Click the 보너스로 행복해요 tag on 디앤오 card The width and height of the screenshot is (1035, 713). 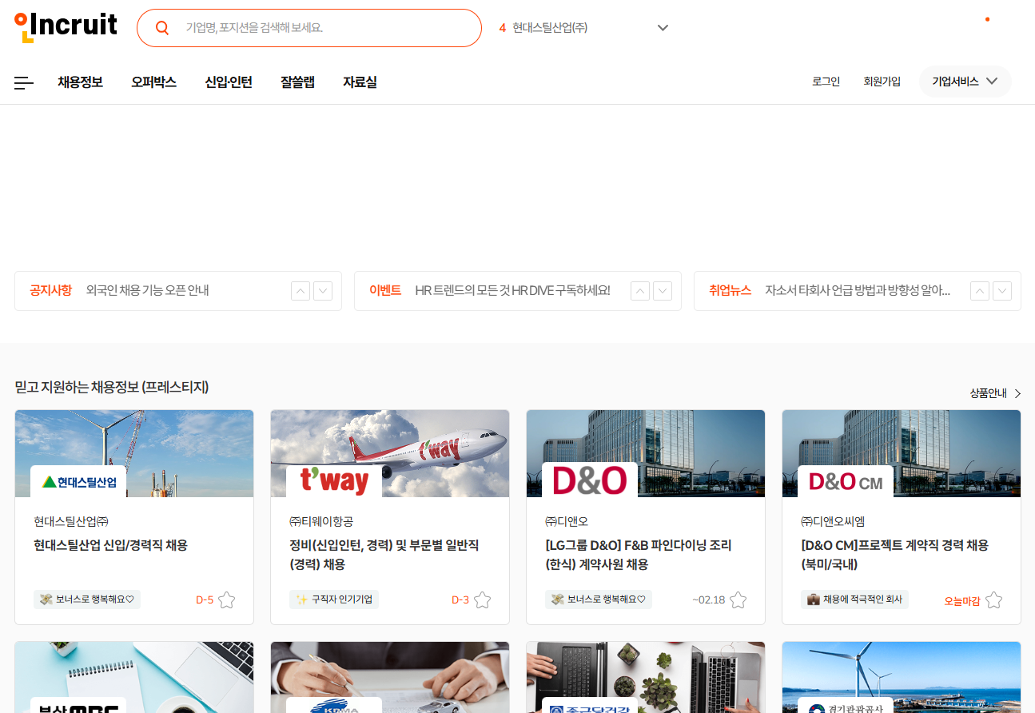(599, 599)
